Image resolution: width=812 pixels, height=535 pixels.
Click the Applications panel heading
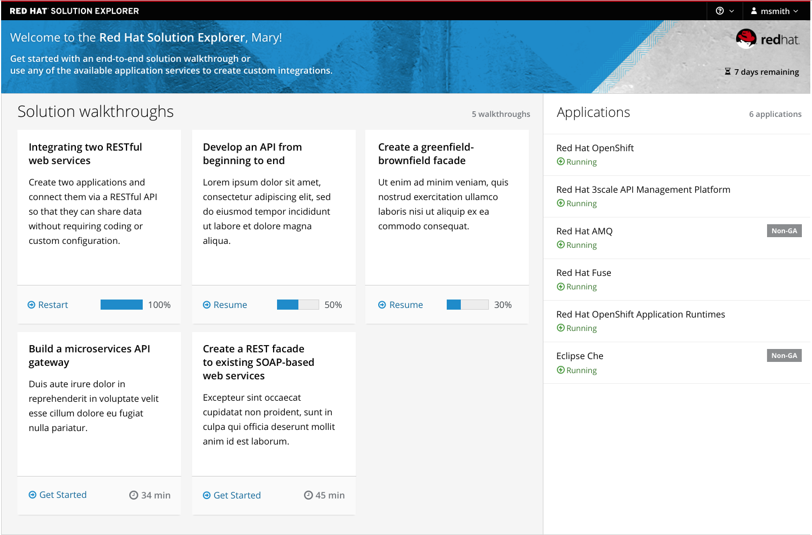(593, 112)
